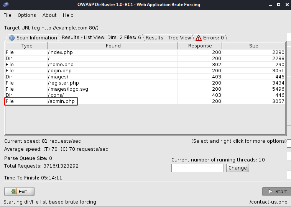
Task: Select the Results - List View tab
Action: (101, 37)
